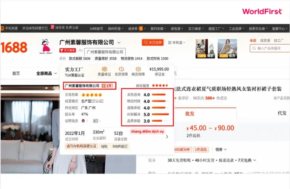The width and height of the screenshot is (290, 189).
Task: Click the 质量很好 3558 review tag
Action: (105, 58)
